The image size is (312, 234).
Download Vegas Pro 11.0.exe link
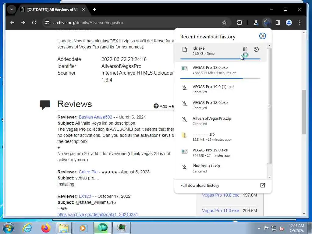point(221,211)
